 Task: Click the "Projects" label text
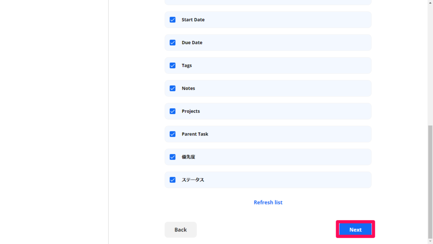click(191, 111)
